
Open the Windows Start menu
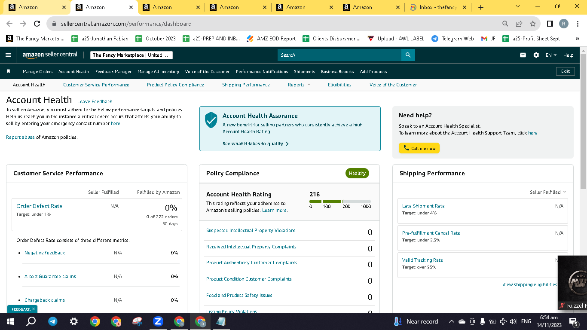[x=10, y=321]
